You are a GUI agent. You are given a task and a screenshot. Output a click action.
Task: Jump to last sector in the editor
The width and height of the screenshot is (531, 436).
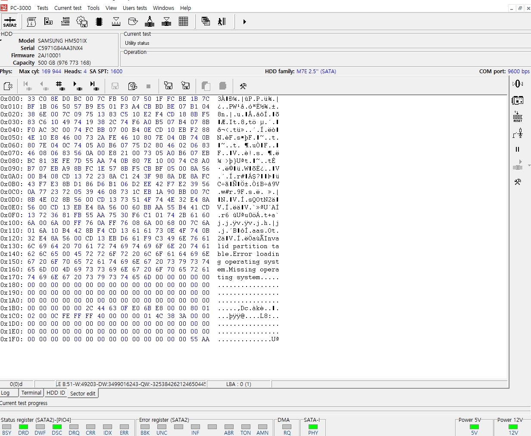(94, 86)
